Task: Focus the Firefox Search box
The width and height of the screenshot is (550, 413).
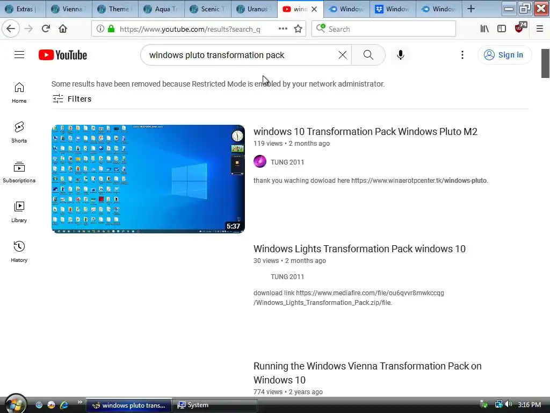Action: pyautogui.click(x=383, y=29)
